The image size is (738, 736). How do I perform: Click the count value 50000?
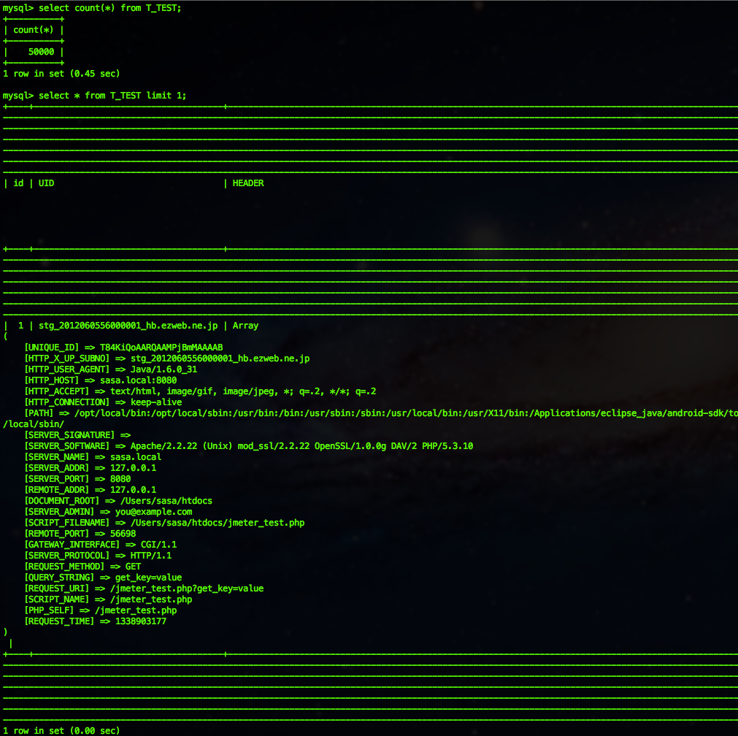coord(41,52)
